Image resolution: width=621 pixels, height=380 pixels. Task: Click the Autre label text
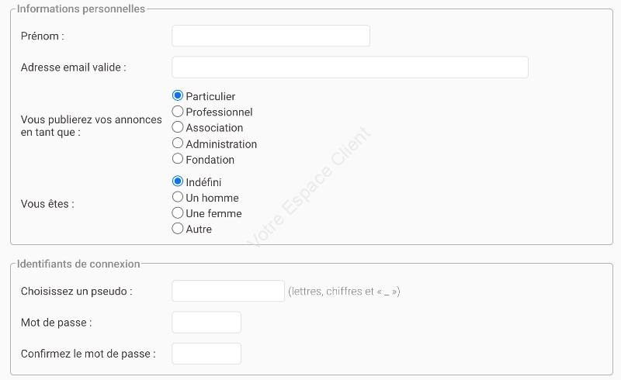[199, 230]
